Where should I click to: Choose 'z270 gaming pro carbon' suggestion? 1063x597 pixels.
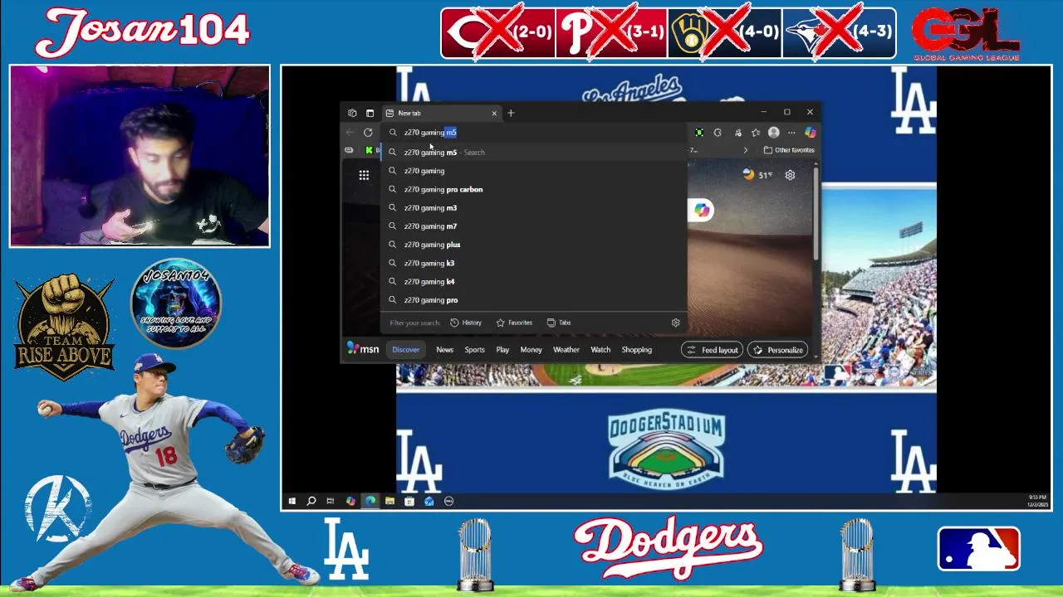pos(536,189)
